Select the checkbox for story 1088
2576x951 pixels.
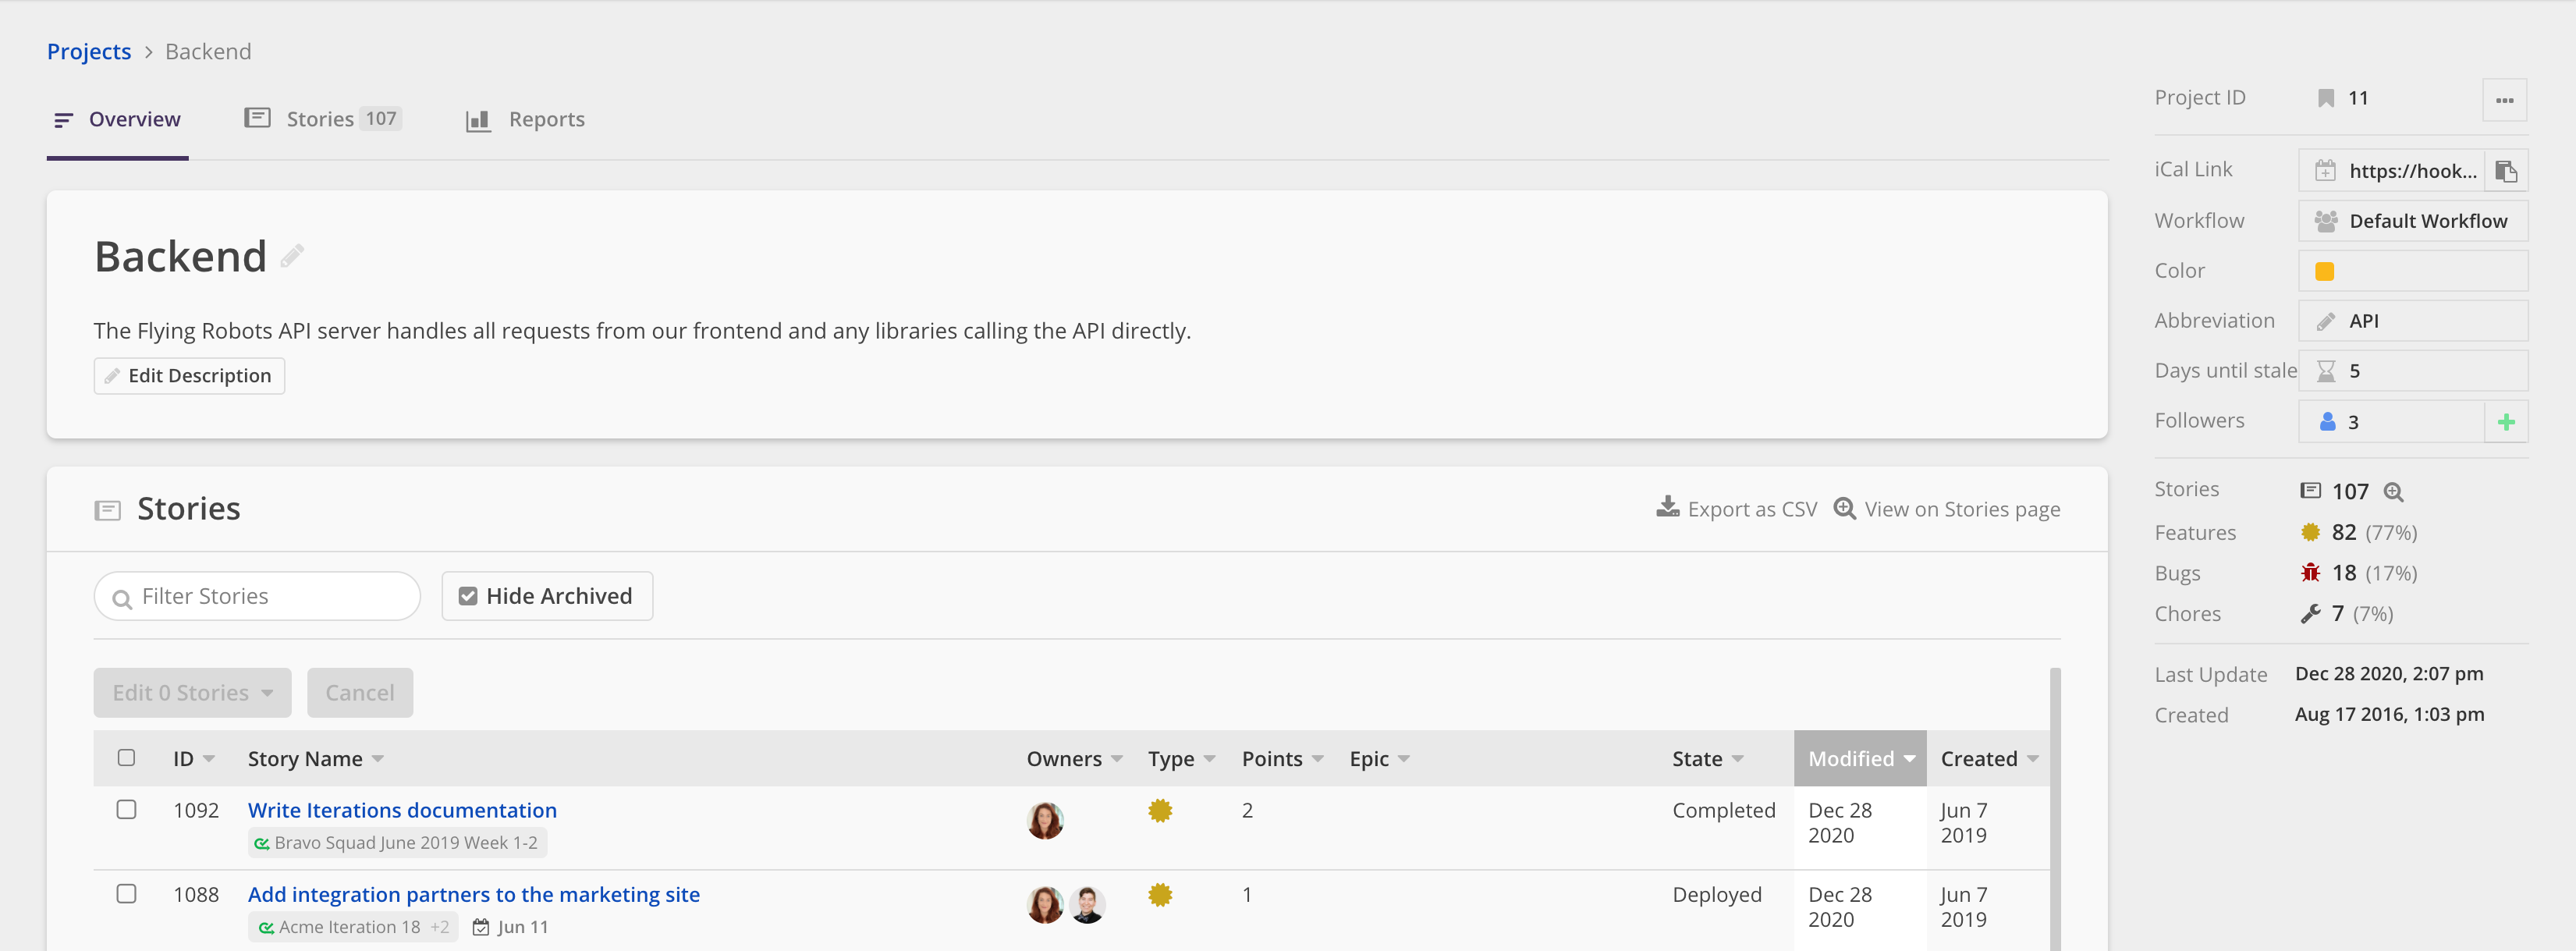[x=126, y=893]
